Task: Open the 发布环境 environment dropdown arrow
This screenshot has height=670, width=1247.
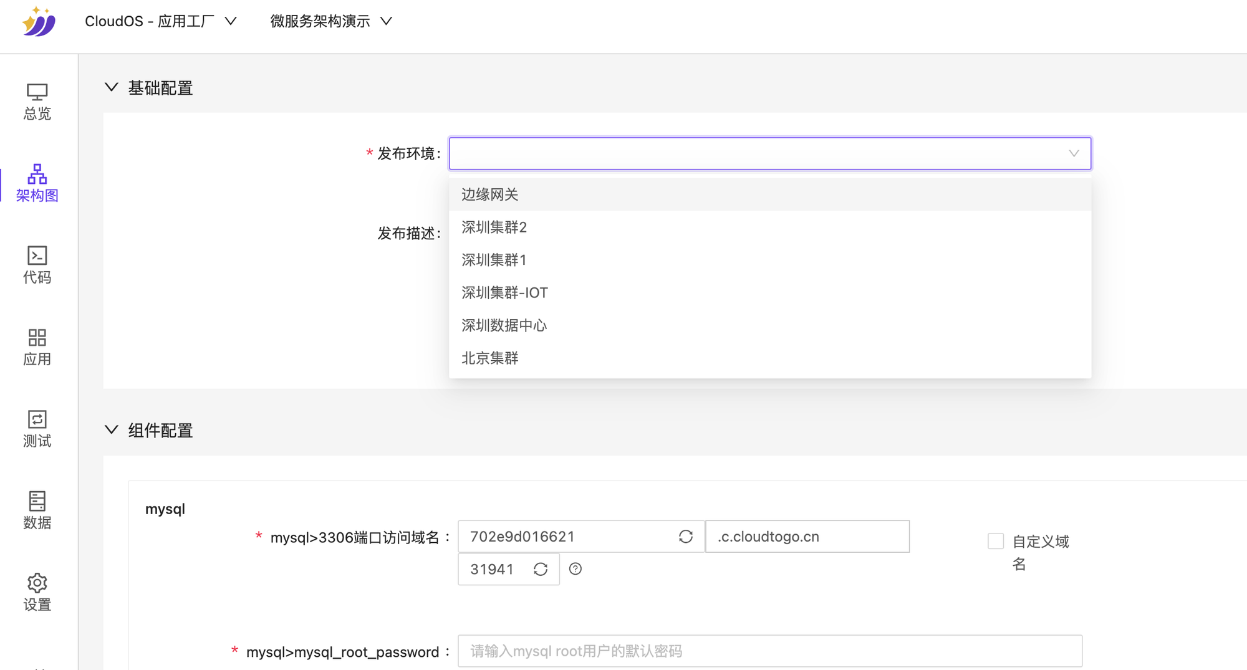Action: pos(1073,153)
